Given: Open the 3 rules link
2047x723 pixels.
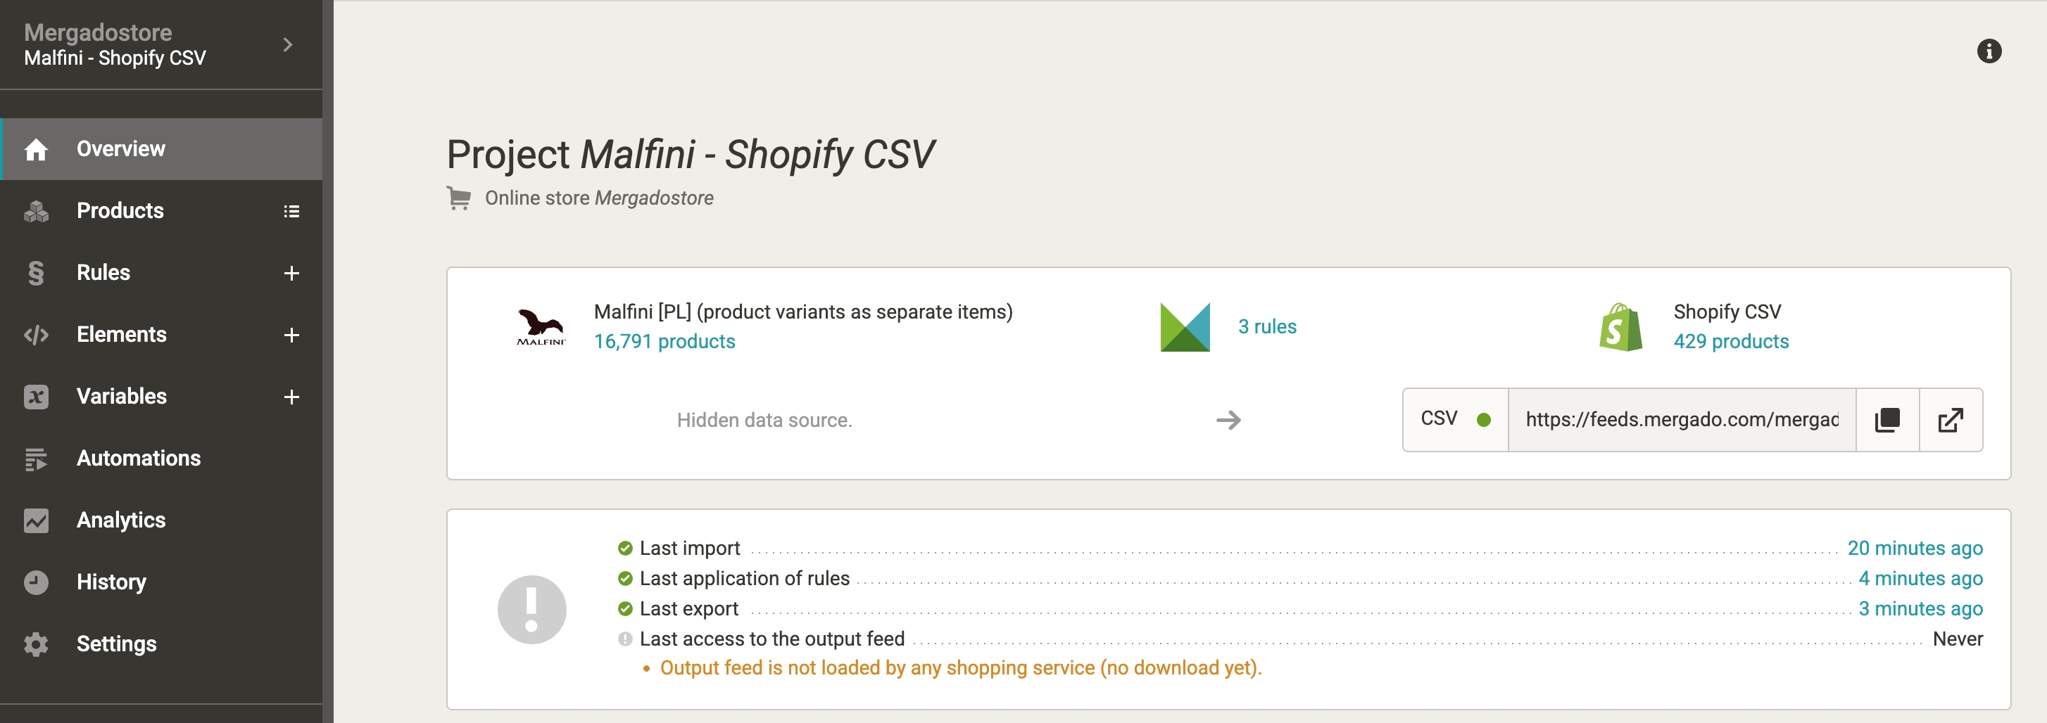Looking at the screenshot, I should click(1266, 326).
